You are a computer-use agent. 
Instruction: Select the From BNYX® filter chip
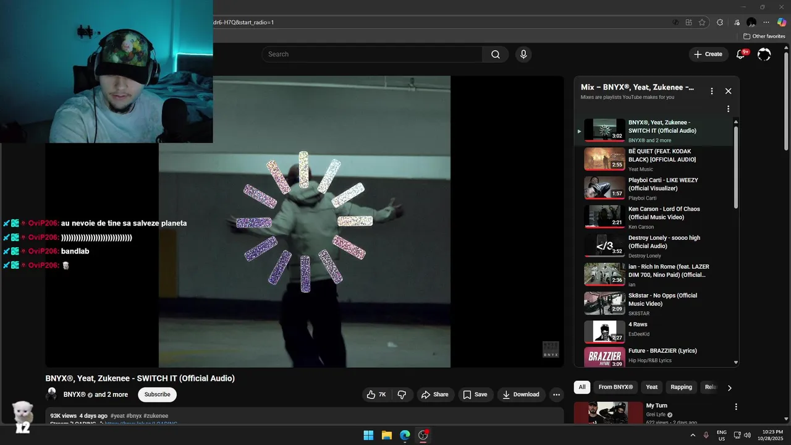pyautogui.click(x=615, y=388)
